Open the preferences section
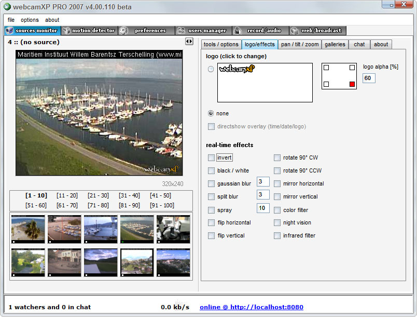 (147, 31)
